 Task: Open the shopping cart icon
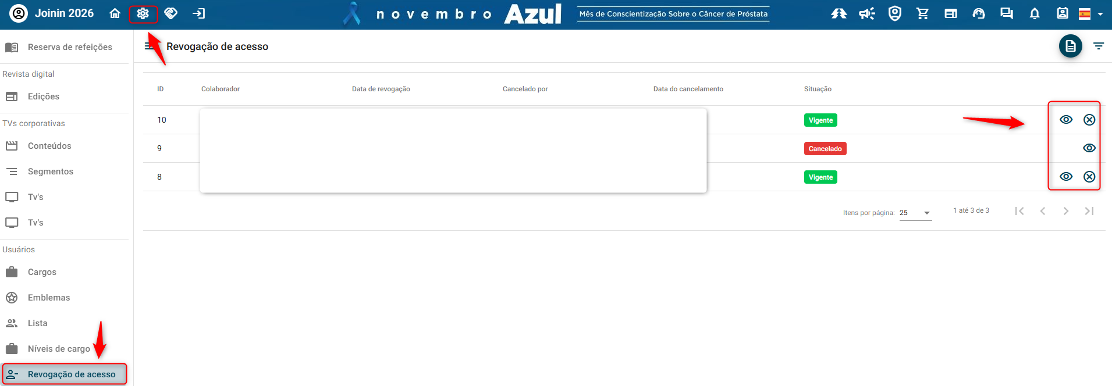tap(922, 13)
